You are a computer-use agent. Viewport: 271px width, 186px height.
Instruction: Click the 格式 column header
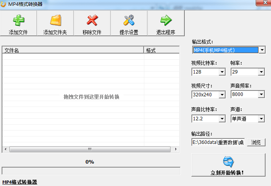click(x=162, y=50)
